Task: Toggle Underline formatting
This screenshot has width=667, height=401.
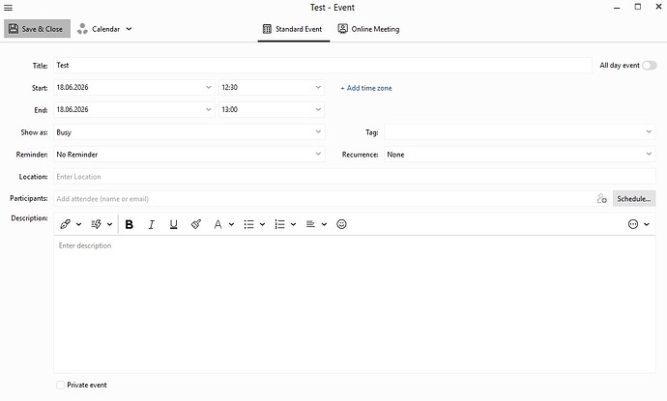Action: [x=174, y=224]
